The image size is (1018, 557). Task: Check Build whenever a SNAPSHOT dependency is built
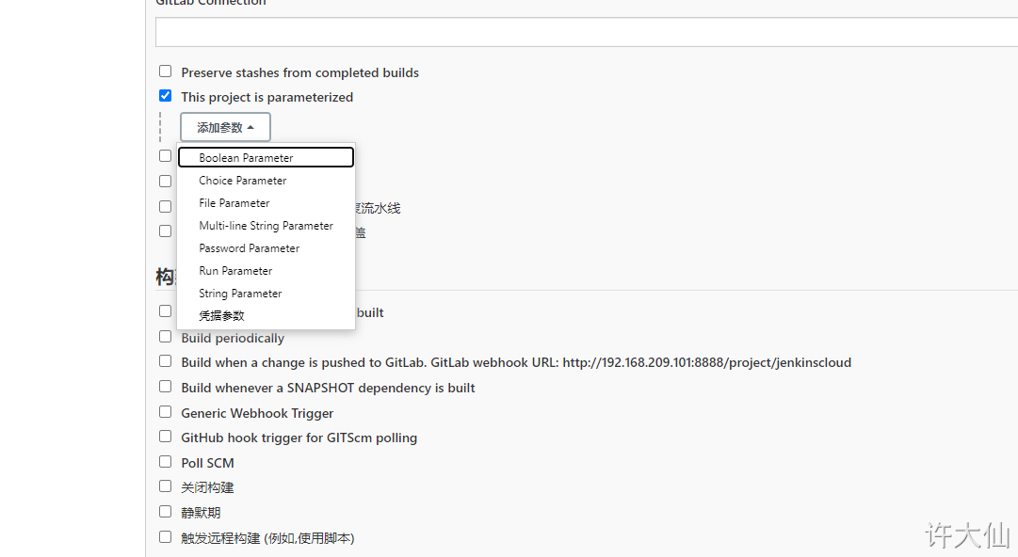pos(166,387)
